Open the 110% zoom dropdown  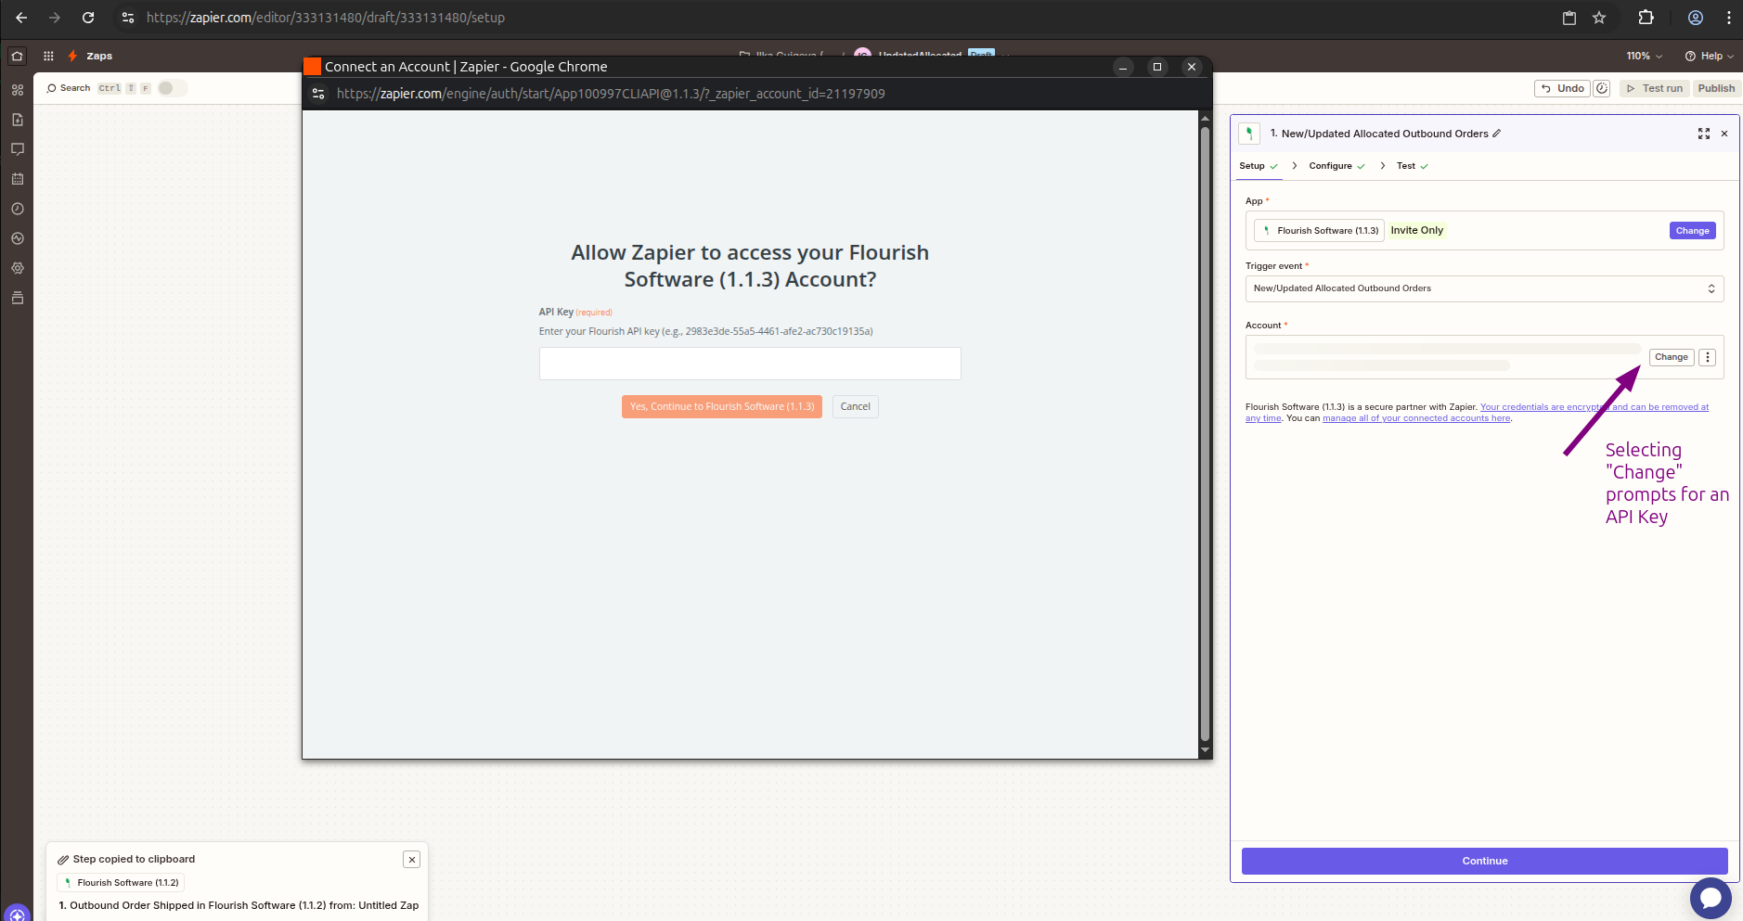pyautogui.click(x=1644, y=57)
